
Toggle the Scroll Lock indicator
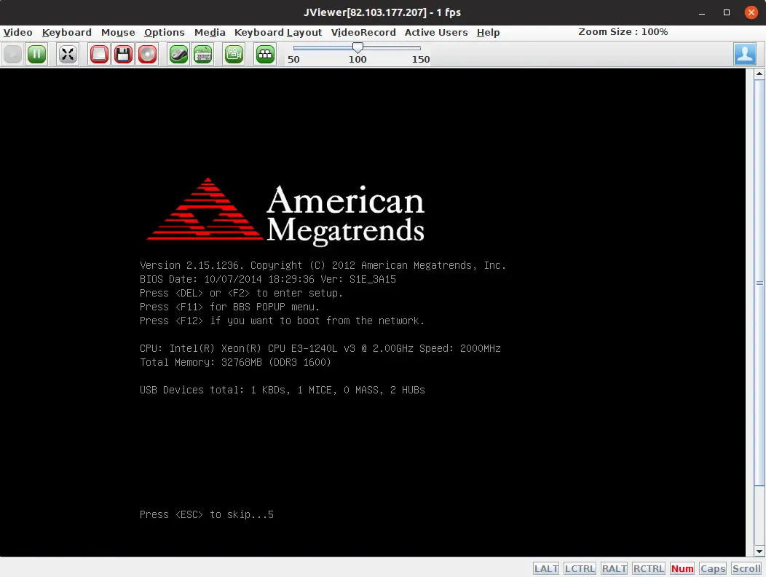[746, 568]
